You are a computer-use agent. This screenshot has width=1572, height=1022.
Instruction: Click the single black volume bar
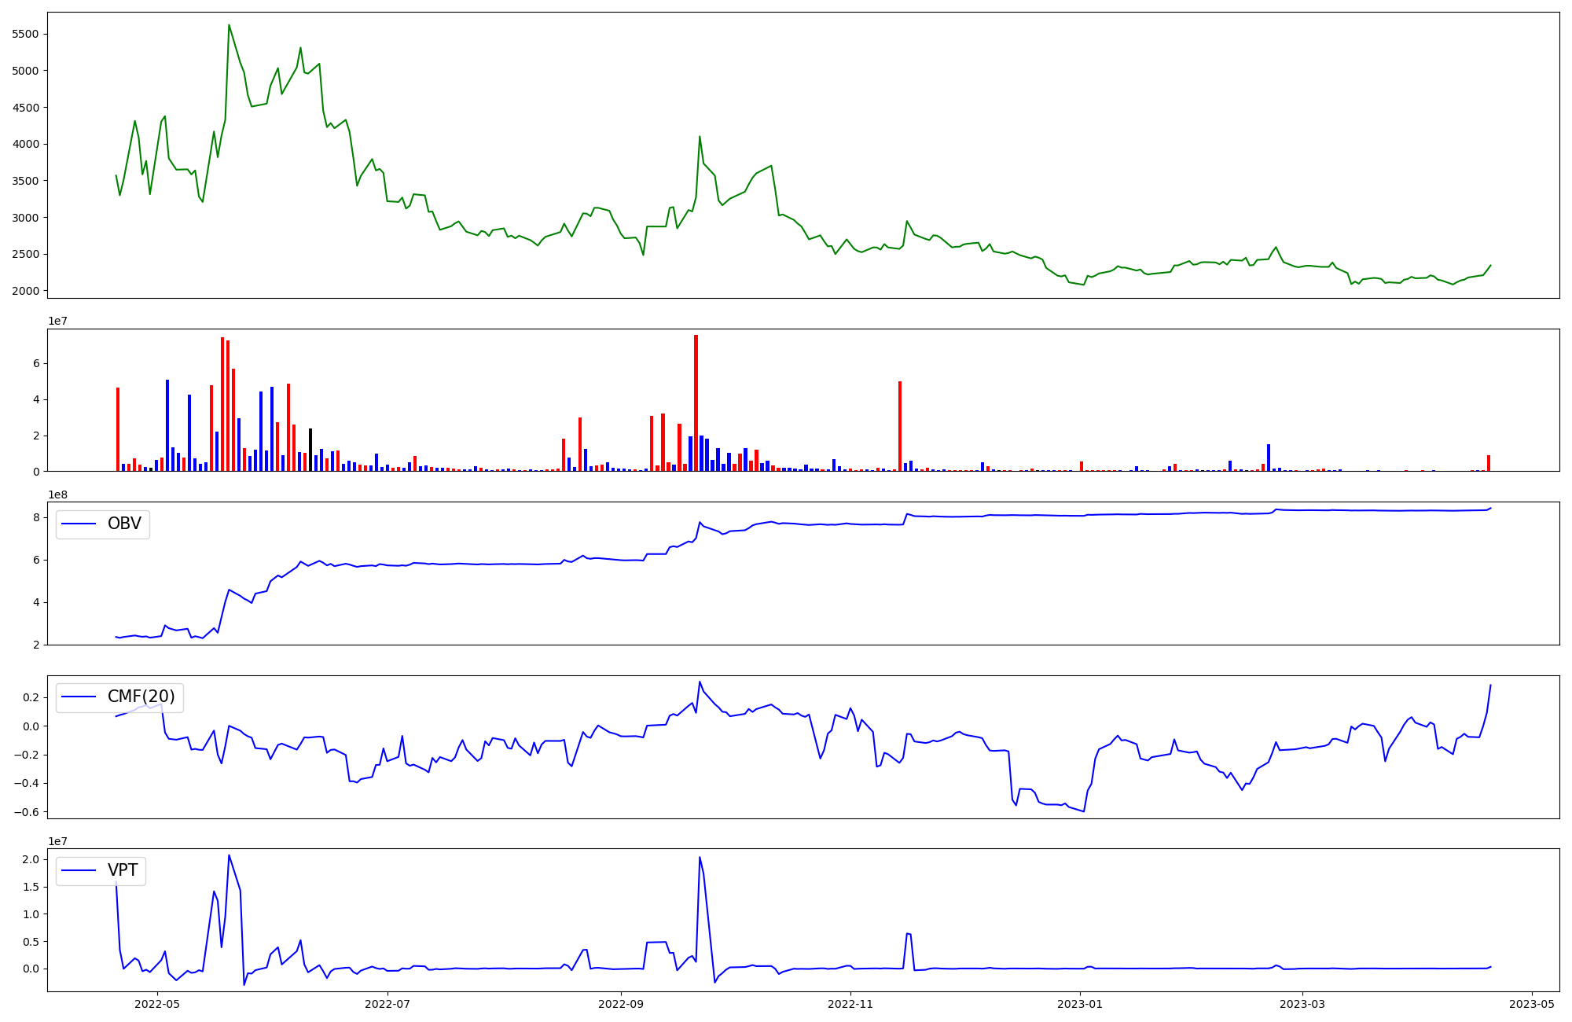(310, 450)
